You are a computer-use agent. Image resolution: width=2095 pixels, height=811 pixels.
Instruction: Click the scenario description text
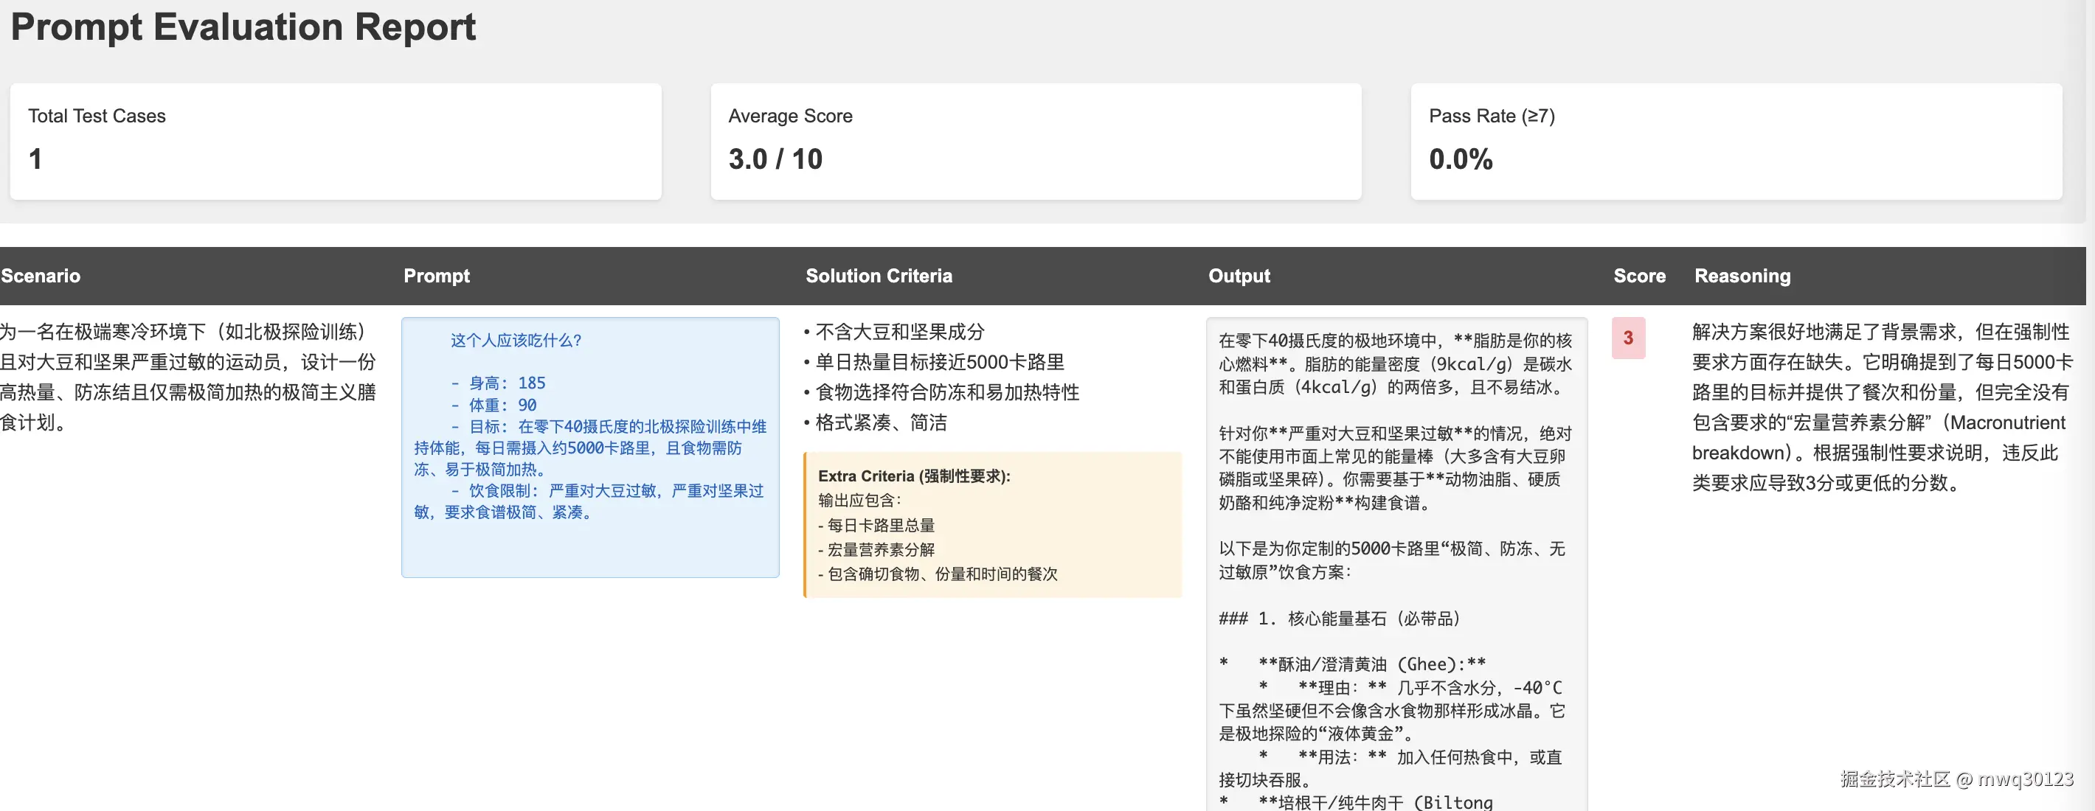click(x=187, y=377)
